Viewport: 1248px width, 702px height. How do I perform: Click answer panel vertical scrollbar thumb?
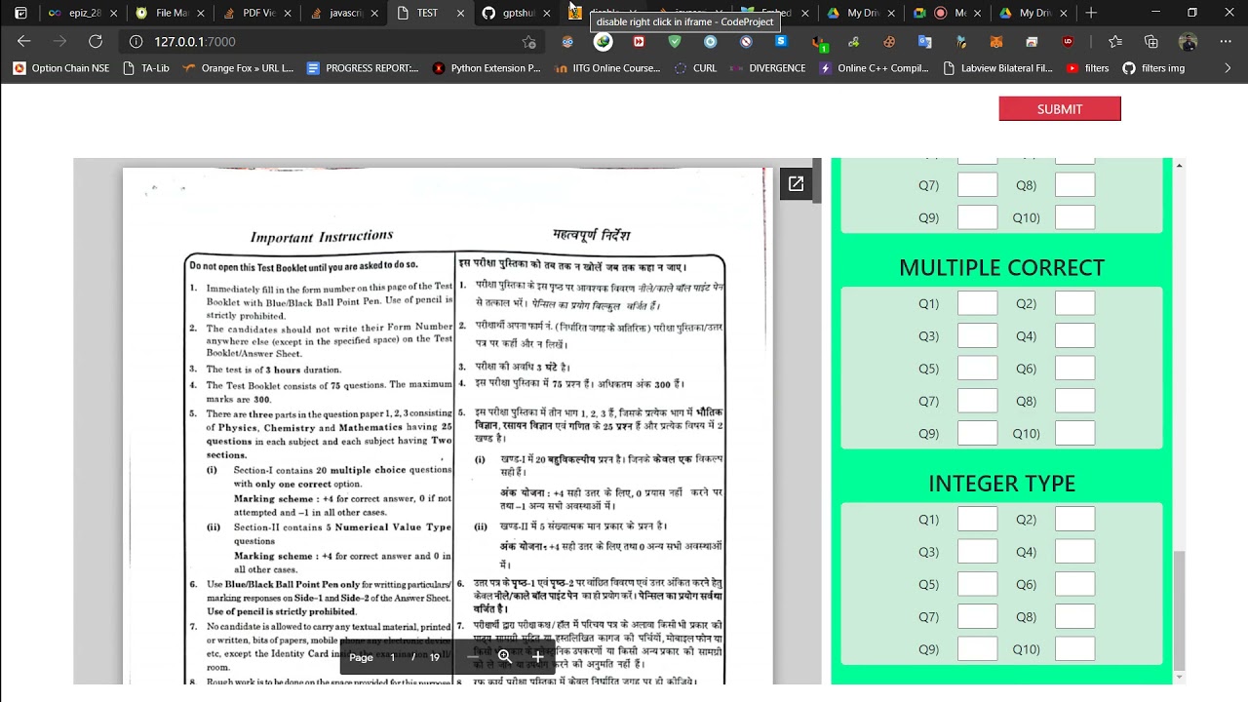tap(1179, 609)
